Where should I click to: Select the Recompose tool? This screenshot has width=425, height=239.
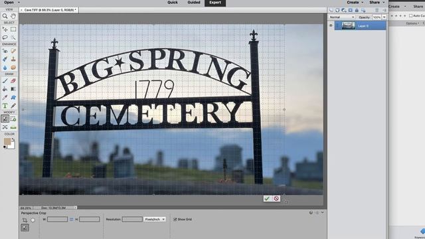click(13, 119)
